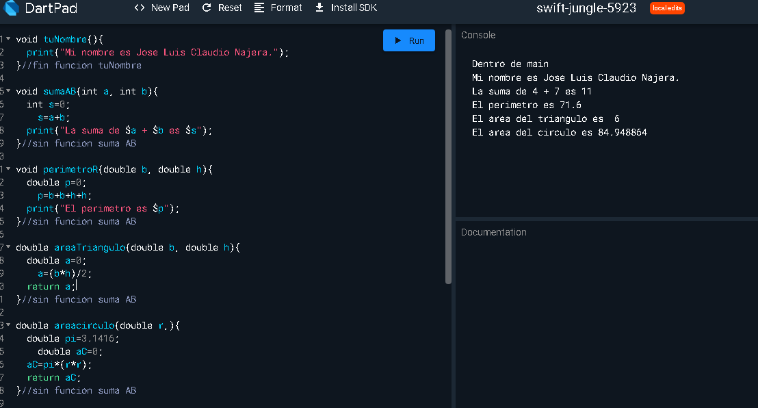This screenshot has width=758, height=408.
Task: Click the 'aC=pi*(r*r);' code line
Action: [60, 364]
